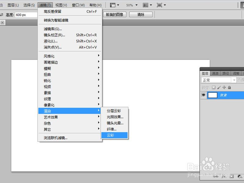Open the 帮助(H) menu
Viewport: 244px width, 183px height.
[x=95, y=5]
